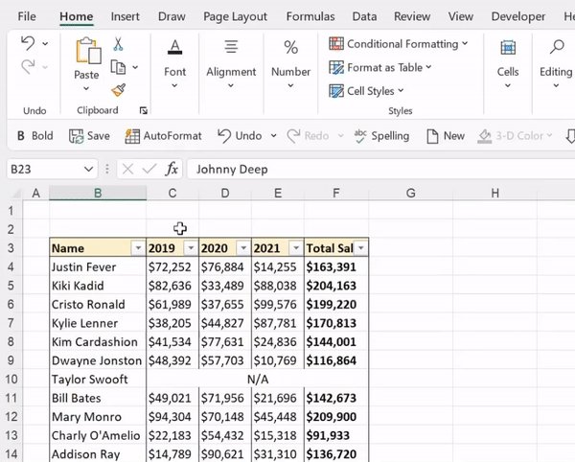Expand the Copy options arrow
This screenshot has width=575, height=462.
135,67
